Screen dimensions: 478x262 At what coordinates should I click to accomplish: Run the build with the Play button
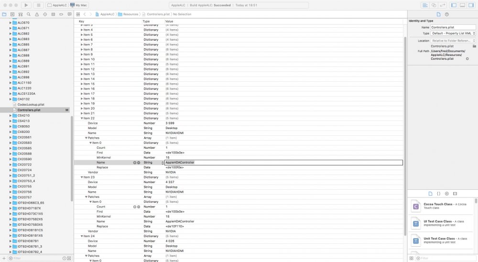[26, 5]
